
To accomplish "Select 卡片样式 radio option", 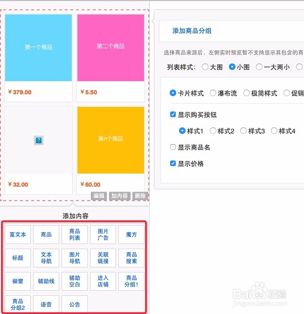I will click(x=173, y=93).
